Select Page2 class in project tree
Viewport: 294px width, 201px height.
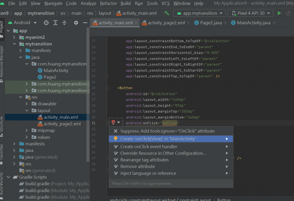pos(50,77)
